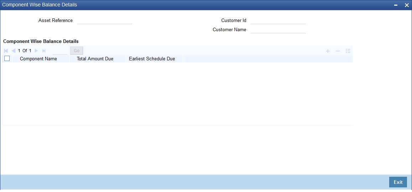412x192 pixels.
Task: Click the '1 Of 1' page indicator
Action: coord(25,51)
